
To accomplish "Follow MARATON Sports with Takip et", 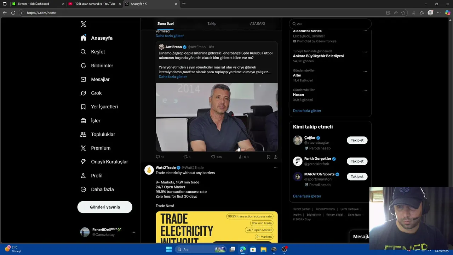I will click(357, 176).
